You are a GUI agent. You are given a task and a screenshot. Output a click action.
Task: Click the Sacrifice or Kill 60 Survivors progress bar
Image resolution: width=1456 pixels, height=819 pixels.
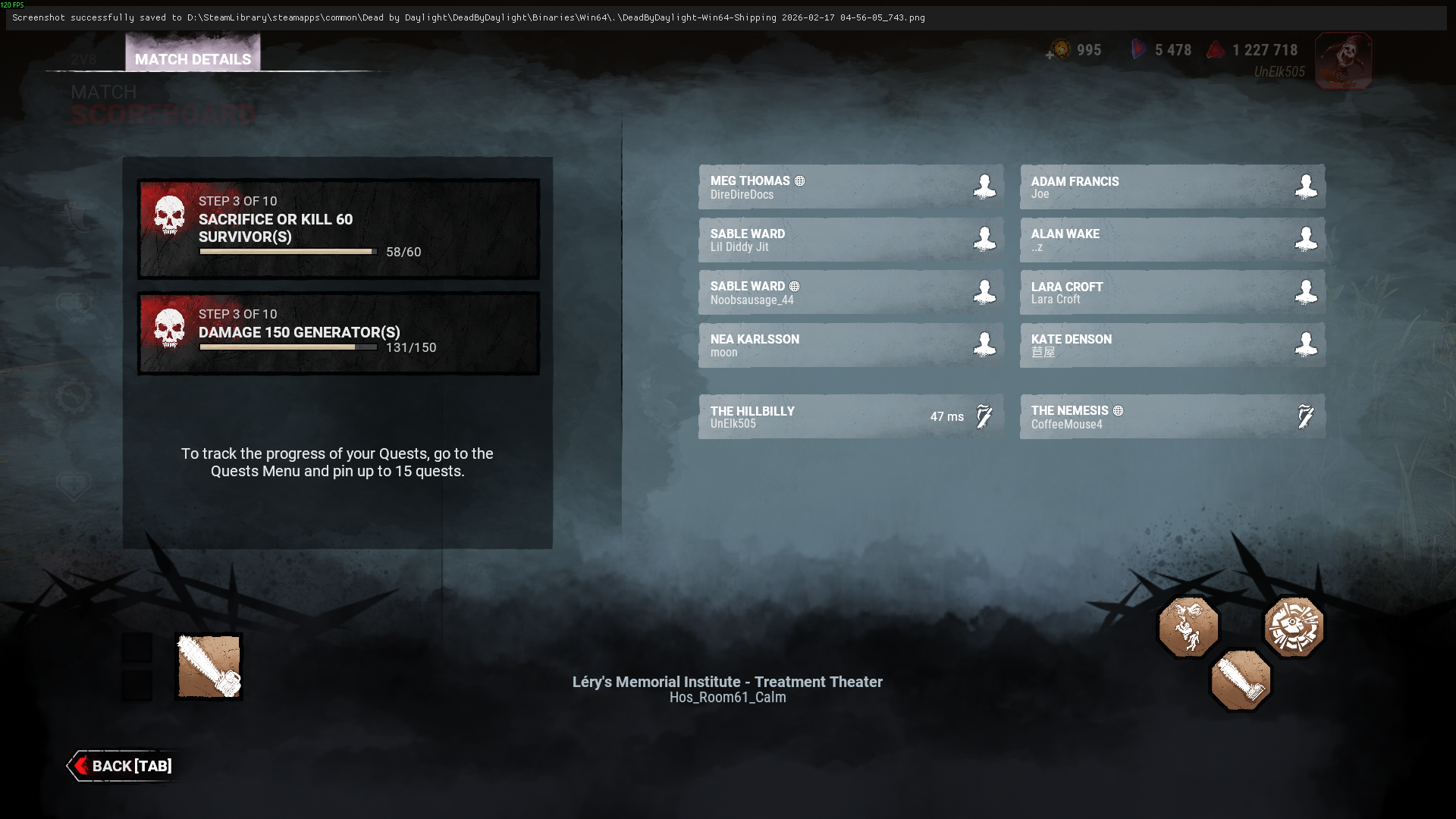click(x=288, y=252)
